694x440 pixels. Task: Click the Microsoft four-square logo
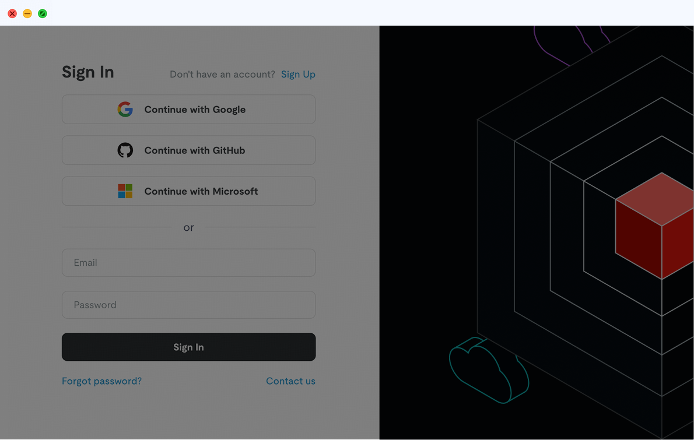click(125, 191)
